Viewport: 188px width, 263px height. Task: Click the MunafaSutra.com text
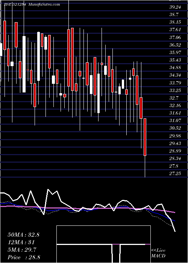click(44, 5)
